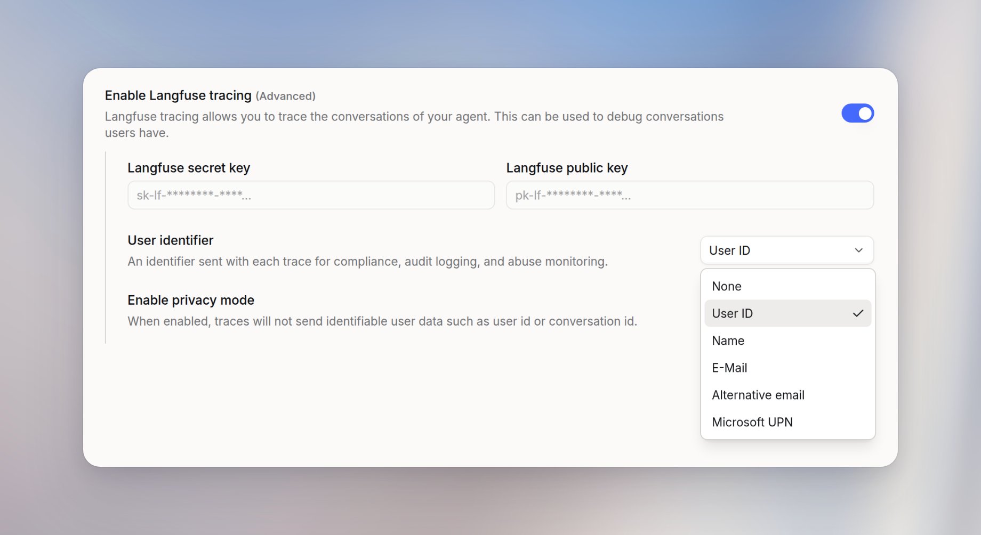Click the user identifier description text

click(x=368, y=262)
